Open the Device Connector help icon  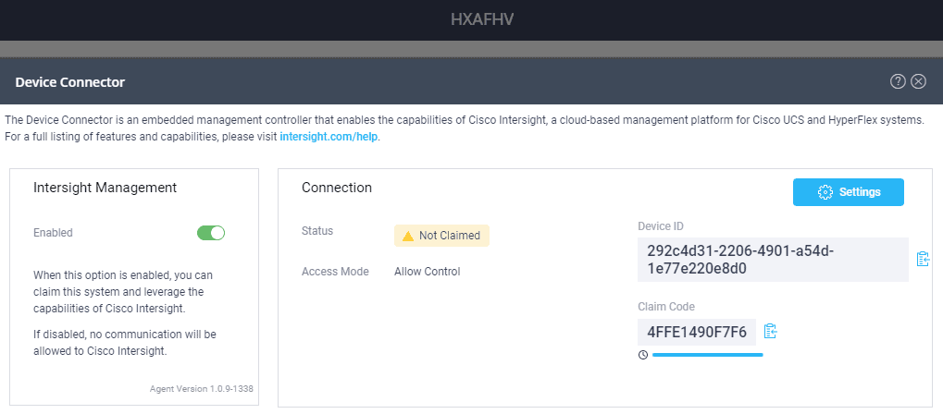click(x=898, y=81)
